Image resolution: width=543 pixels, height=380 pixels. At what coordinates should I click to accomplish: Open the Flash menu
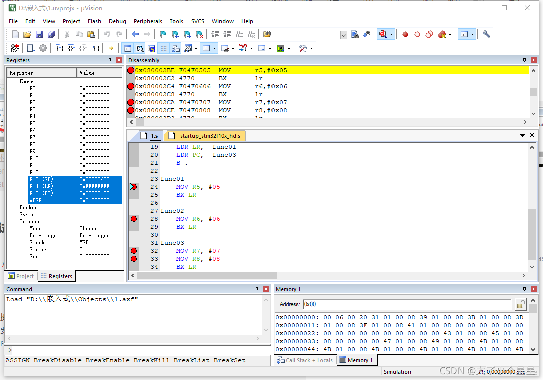click(94, 21)
